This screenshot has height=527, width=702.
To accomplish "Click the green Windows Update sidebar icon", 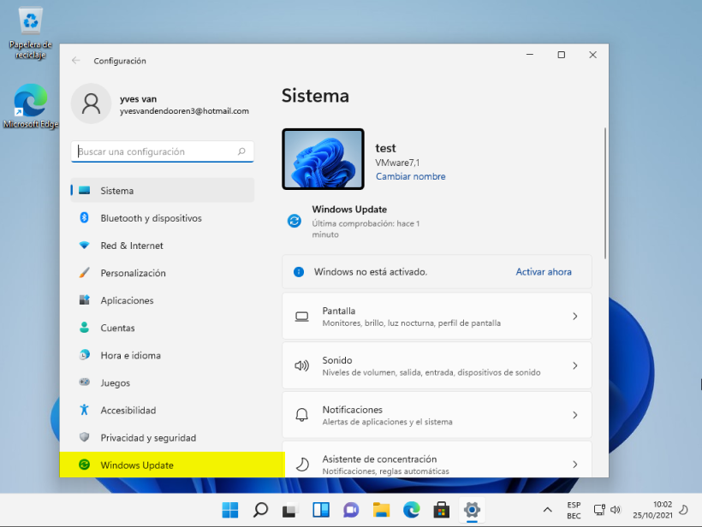I will click(84, 465).
